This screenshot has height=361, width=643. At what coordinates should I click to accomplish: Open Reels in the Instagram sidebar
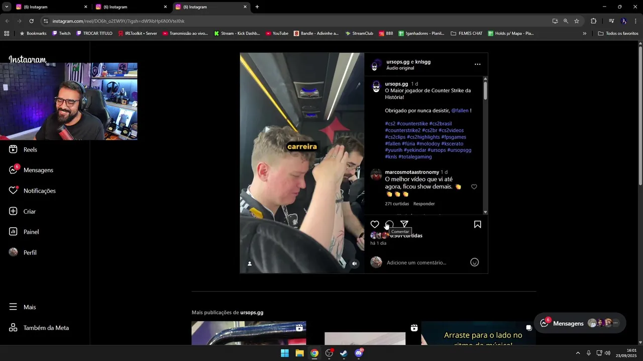pyautogui.click(x=23, y=149)
